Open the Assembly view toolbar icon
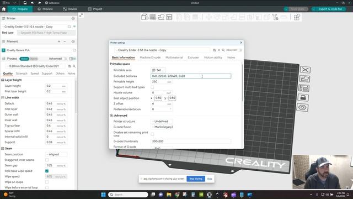This screenshot has height=199, width=353. pos(297,17)
